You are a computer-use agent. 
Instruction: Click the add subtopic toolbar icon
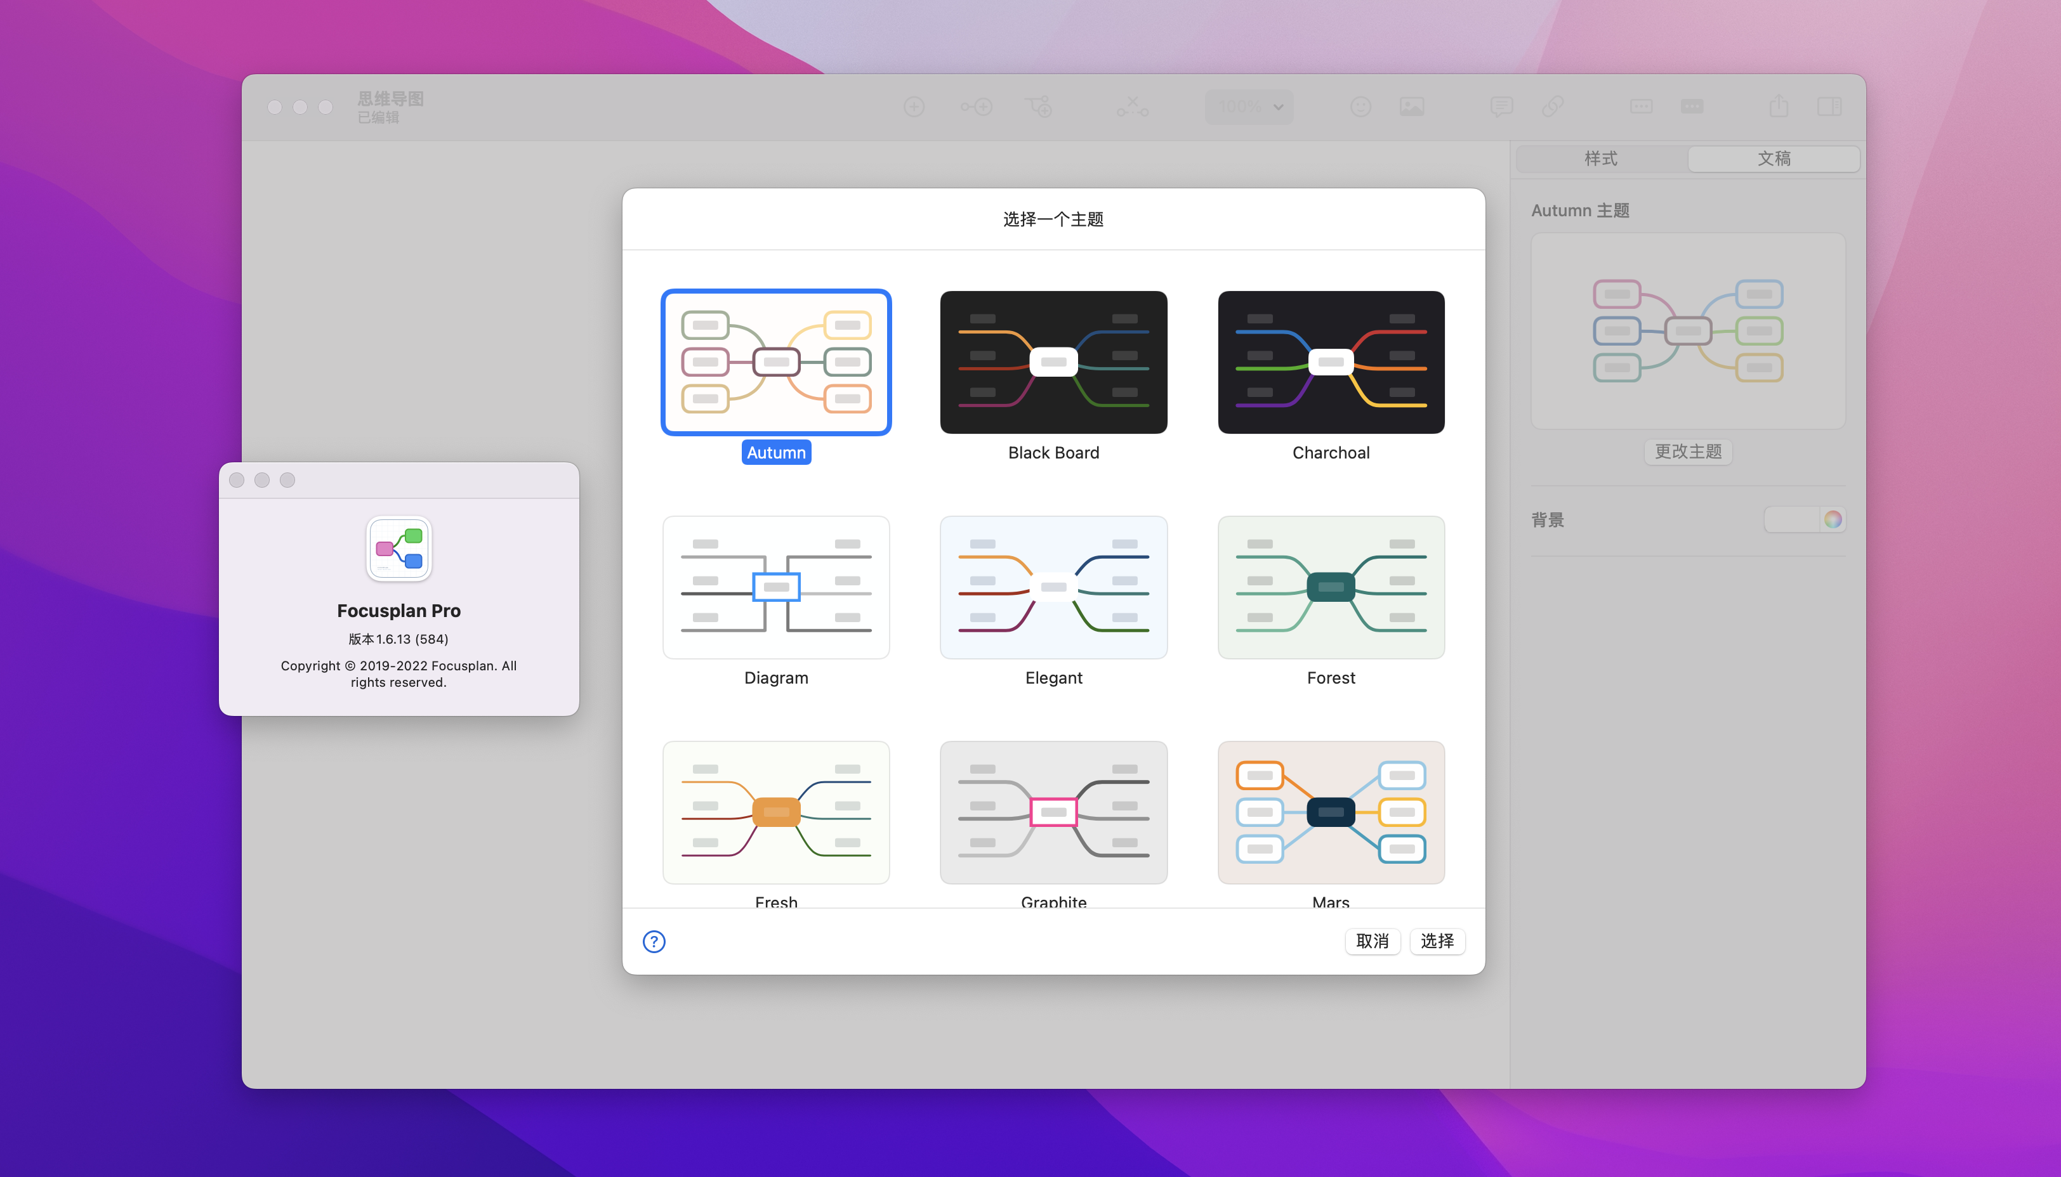click(1039, 107)
